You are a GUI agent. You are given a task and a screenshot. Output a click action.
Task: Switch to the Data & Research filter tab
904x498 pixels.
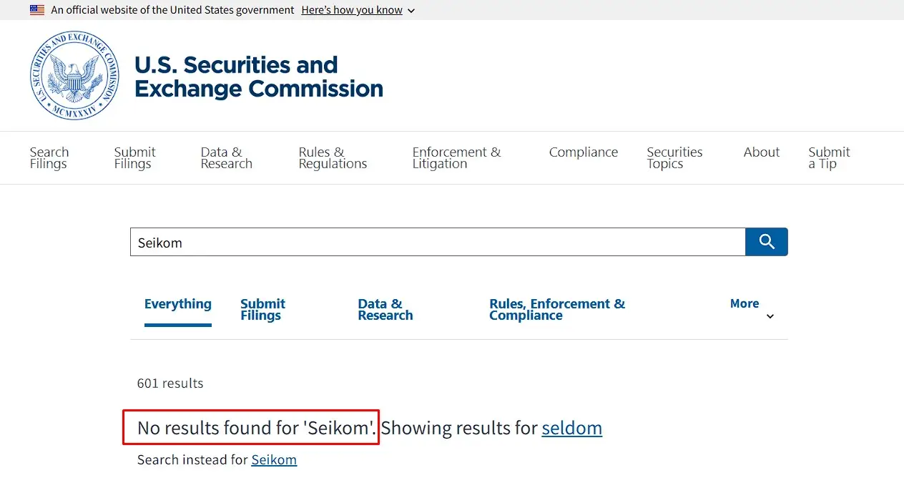coord(385,309)
